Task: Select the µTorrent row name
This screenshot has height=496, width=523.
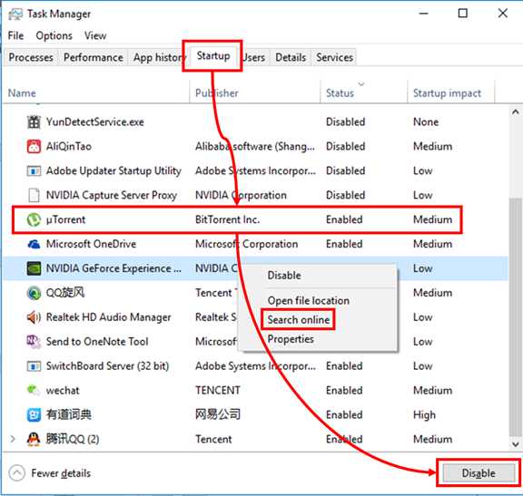Action: point(65,219)
